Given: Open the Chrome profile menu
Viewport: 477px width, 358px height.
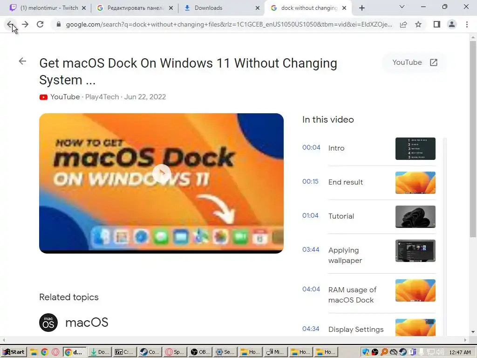Looking at the screenshot, I should (x=452, y=24).
